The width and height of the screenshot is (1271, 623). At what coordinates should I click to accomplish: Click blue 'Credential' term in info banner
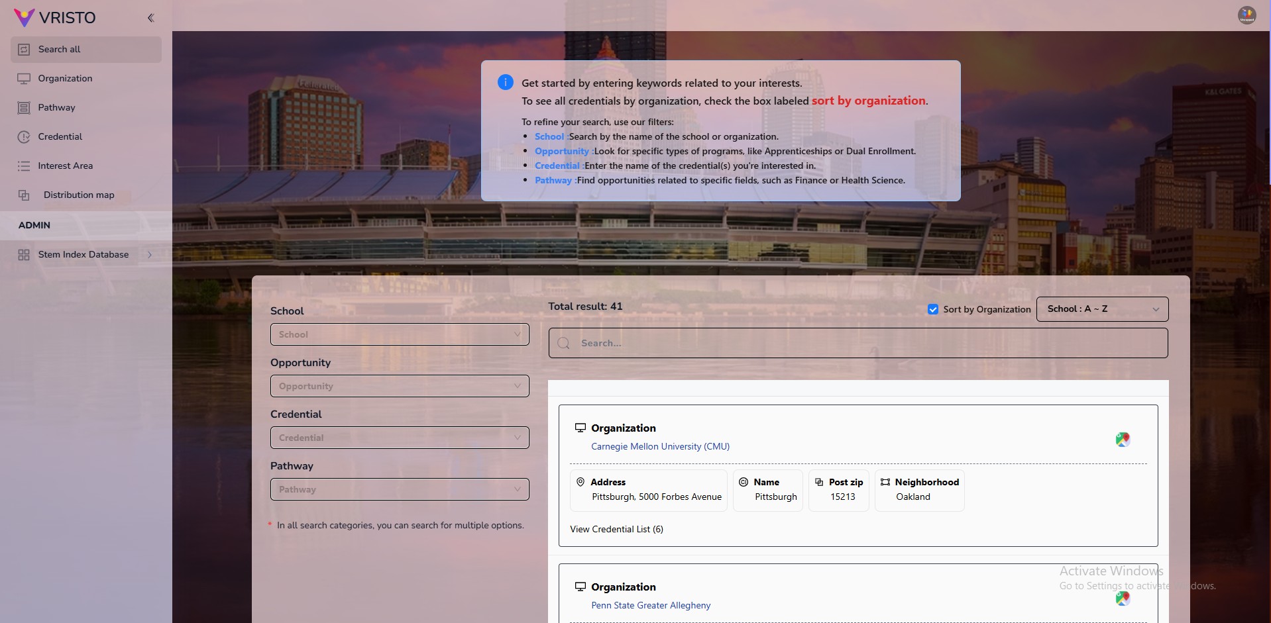pyautogui.click(x=557, y=166)
